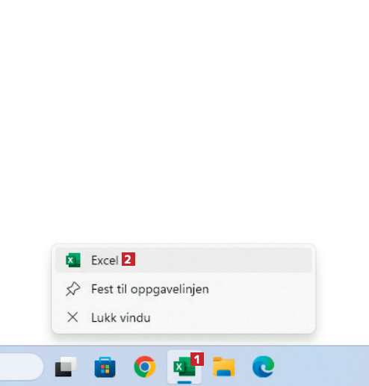Launch Microsoft Store from the taskbar
Screen dimensions: 369x386
point(105,367)
